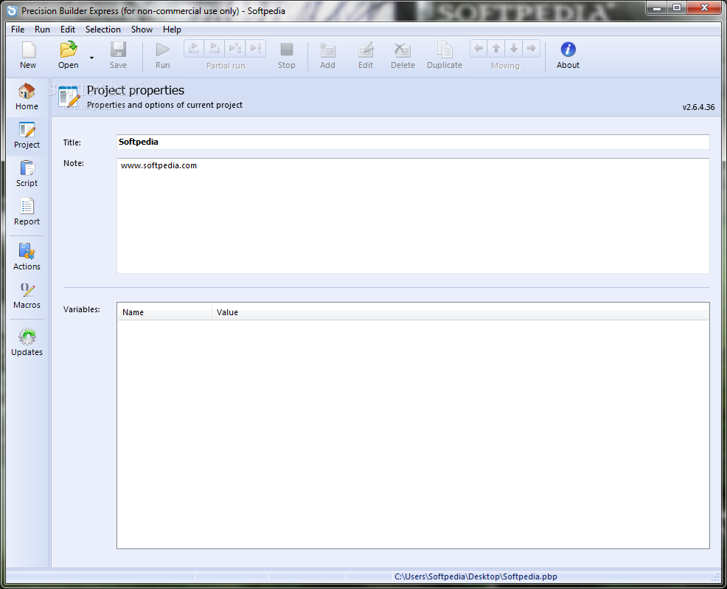
Task: Open a project using the Open folder icon
Action: [x=68, y=55]
